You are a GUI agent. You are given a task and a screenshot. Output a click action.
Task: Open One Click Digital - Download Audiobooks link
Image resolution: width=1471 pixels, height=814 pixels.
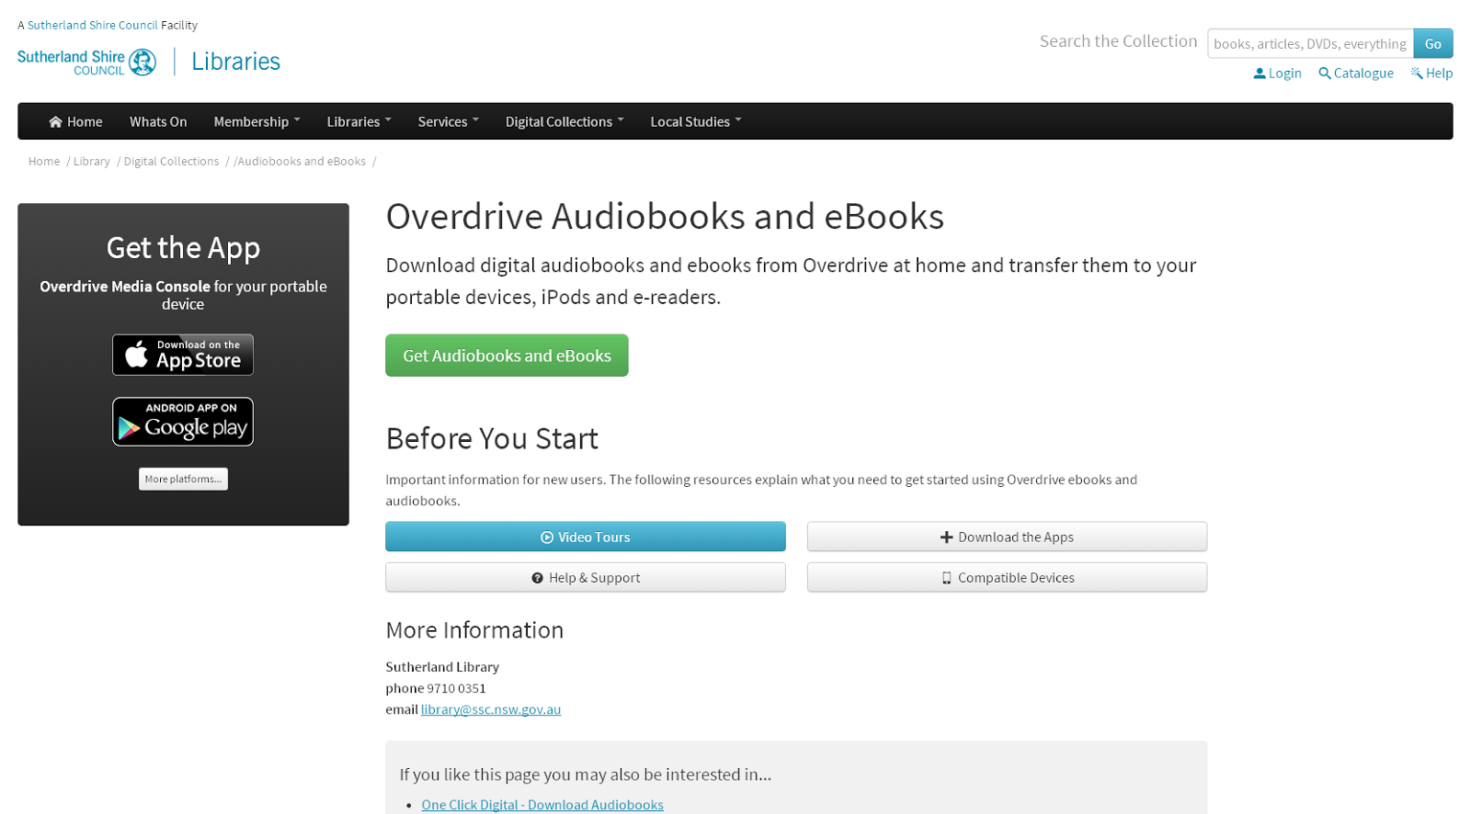pos(542,805)
